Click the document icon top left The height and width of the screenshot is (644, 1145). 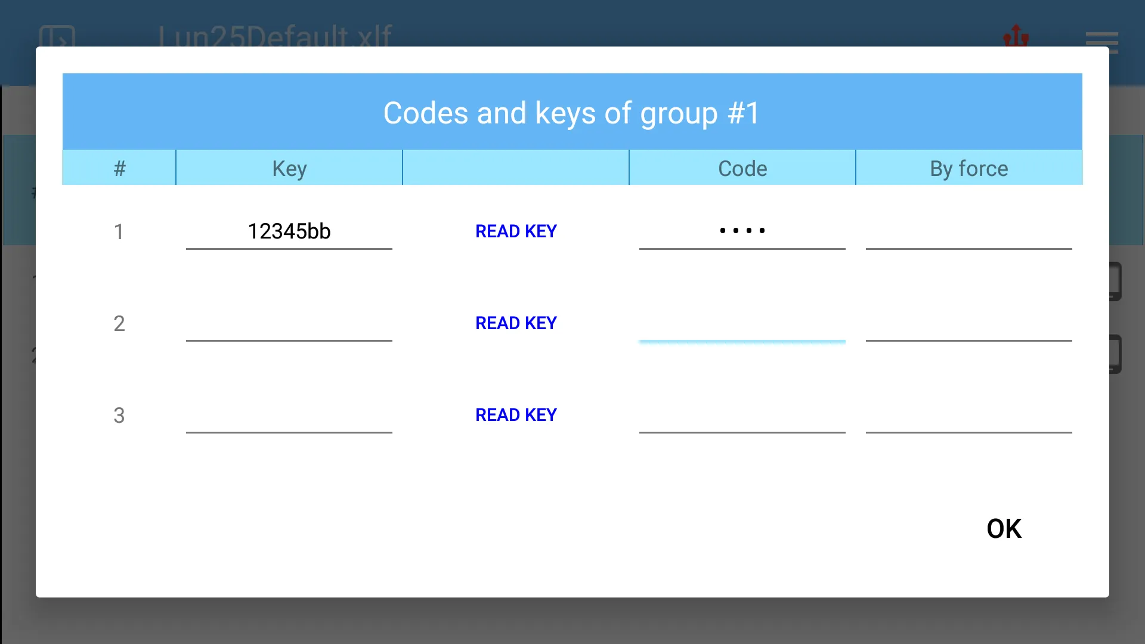click(x=57, y=37)
